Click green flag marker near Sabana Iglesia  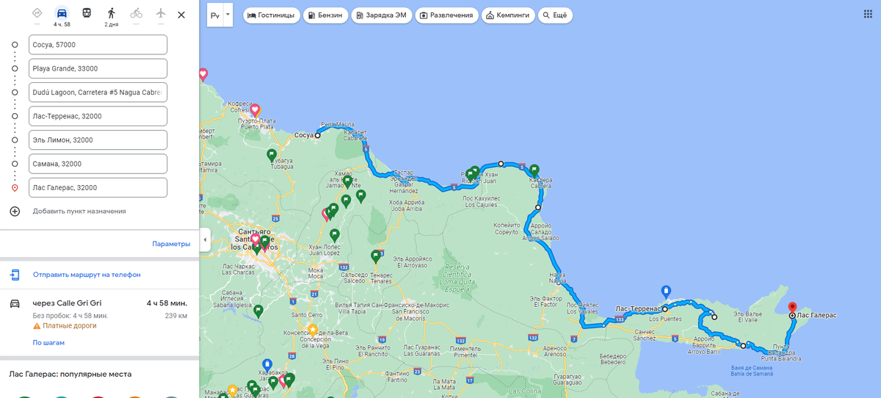(258, 311)
